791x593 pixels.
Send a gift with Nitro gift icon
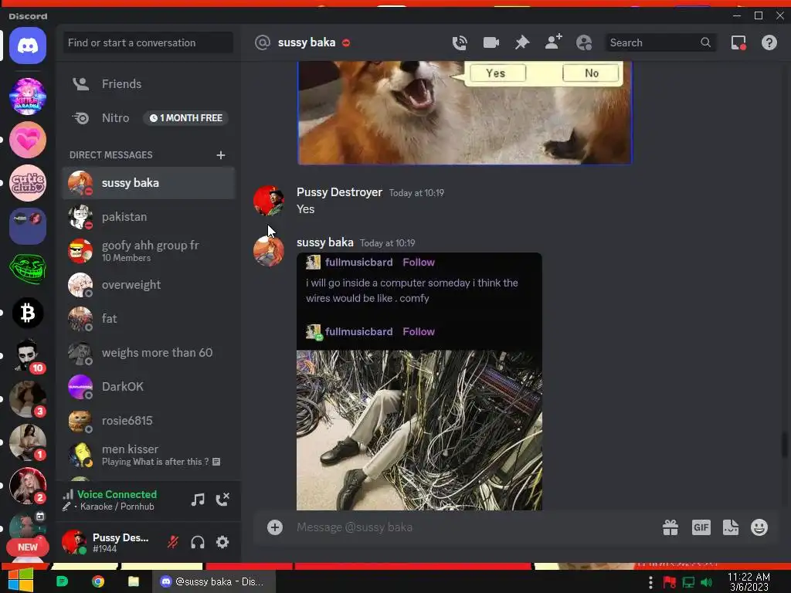(x=670, y=527)
